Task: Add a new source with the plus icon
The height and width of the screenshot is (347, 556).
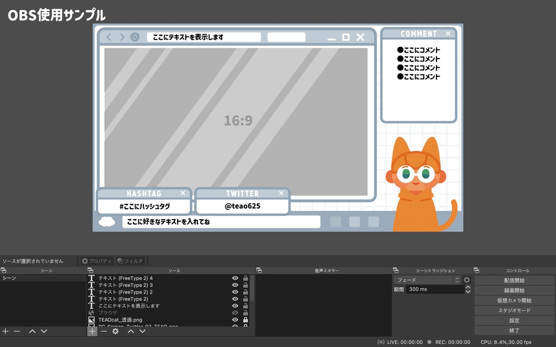Action: pyautogui.click(x=92, y=331)
